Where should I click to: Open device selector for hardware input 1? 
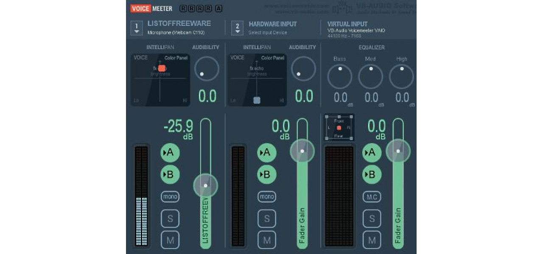click(x=137, y=28)
